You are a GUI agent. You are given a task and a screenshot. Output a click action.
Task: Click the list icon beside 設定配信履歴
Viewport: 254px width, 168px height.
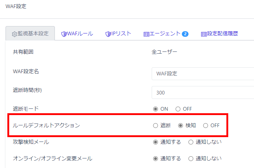click(204, 34)
